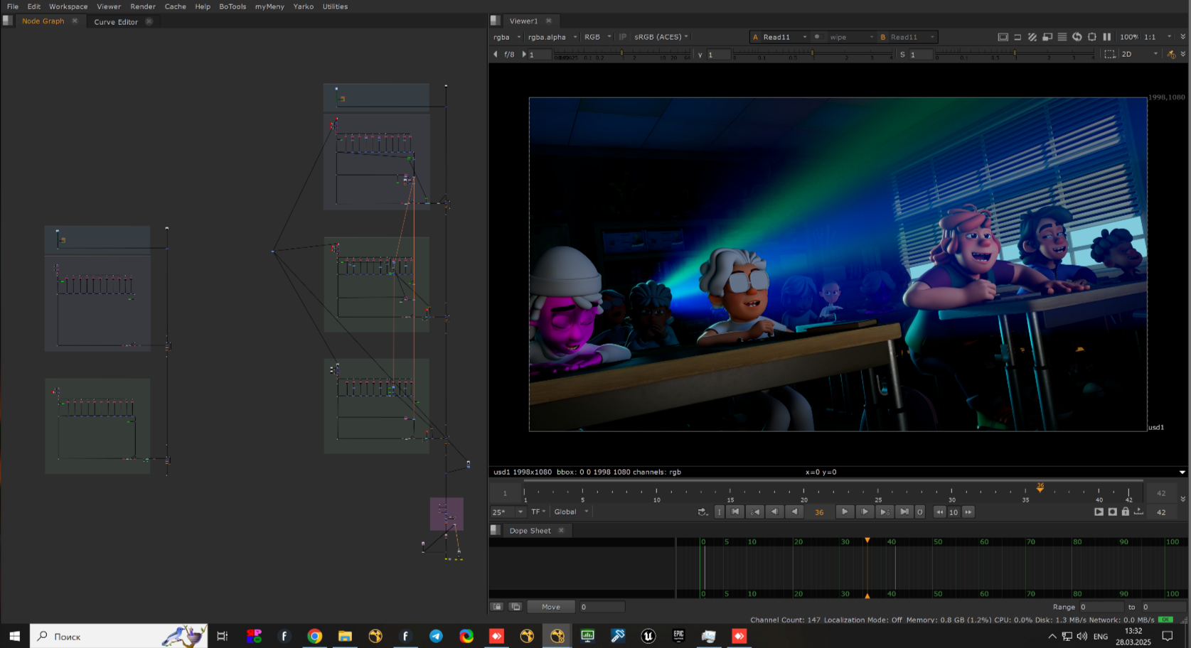The height and width of the screenshot is (648, 1191).
Task: Close the Viewer1 tab
Action: pos(549,21)
